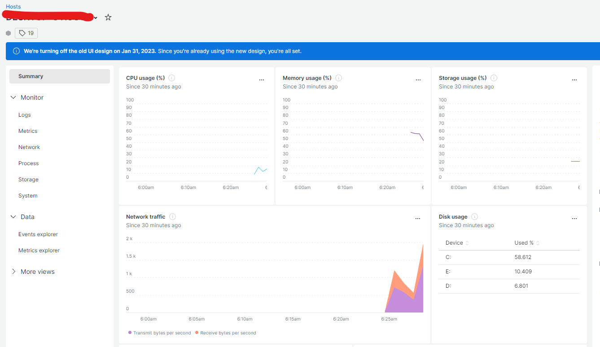Select Summary in sidebar
The image size is (600, 347).
(x=60, y=76)
